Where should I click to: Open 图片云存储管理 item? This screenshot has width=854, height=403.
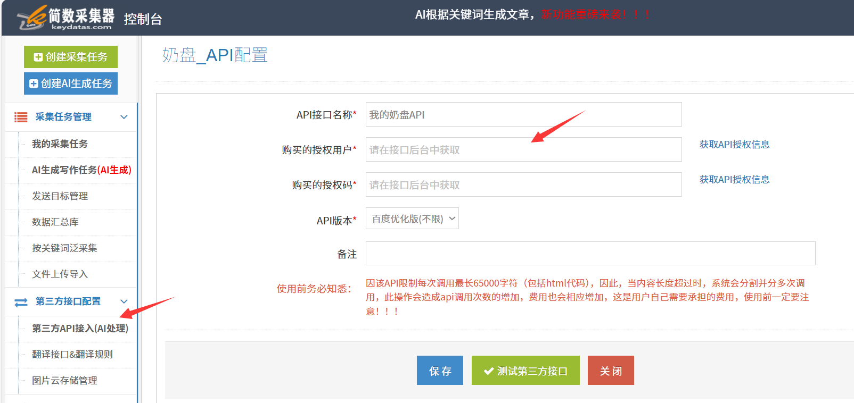point(64,381)
